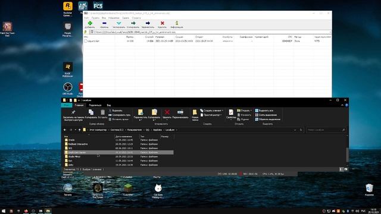Open the New item (Создать элемент) dropdown

pos(212,111)
